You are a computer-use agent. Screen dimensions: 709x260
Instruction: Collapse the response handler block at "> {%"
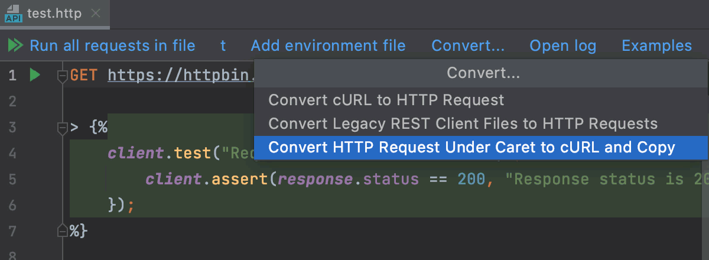61,128
